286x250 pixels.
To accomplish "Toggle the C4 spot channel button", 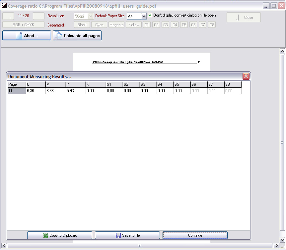I will 175,25.
